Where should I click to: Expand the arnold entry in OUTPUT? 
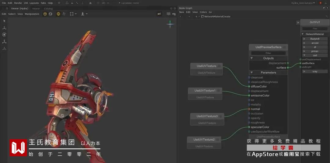(304, 43)
